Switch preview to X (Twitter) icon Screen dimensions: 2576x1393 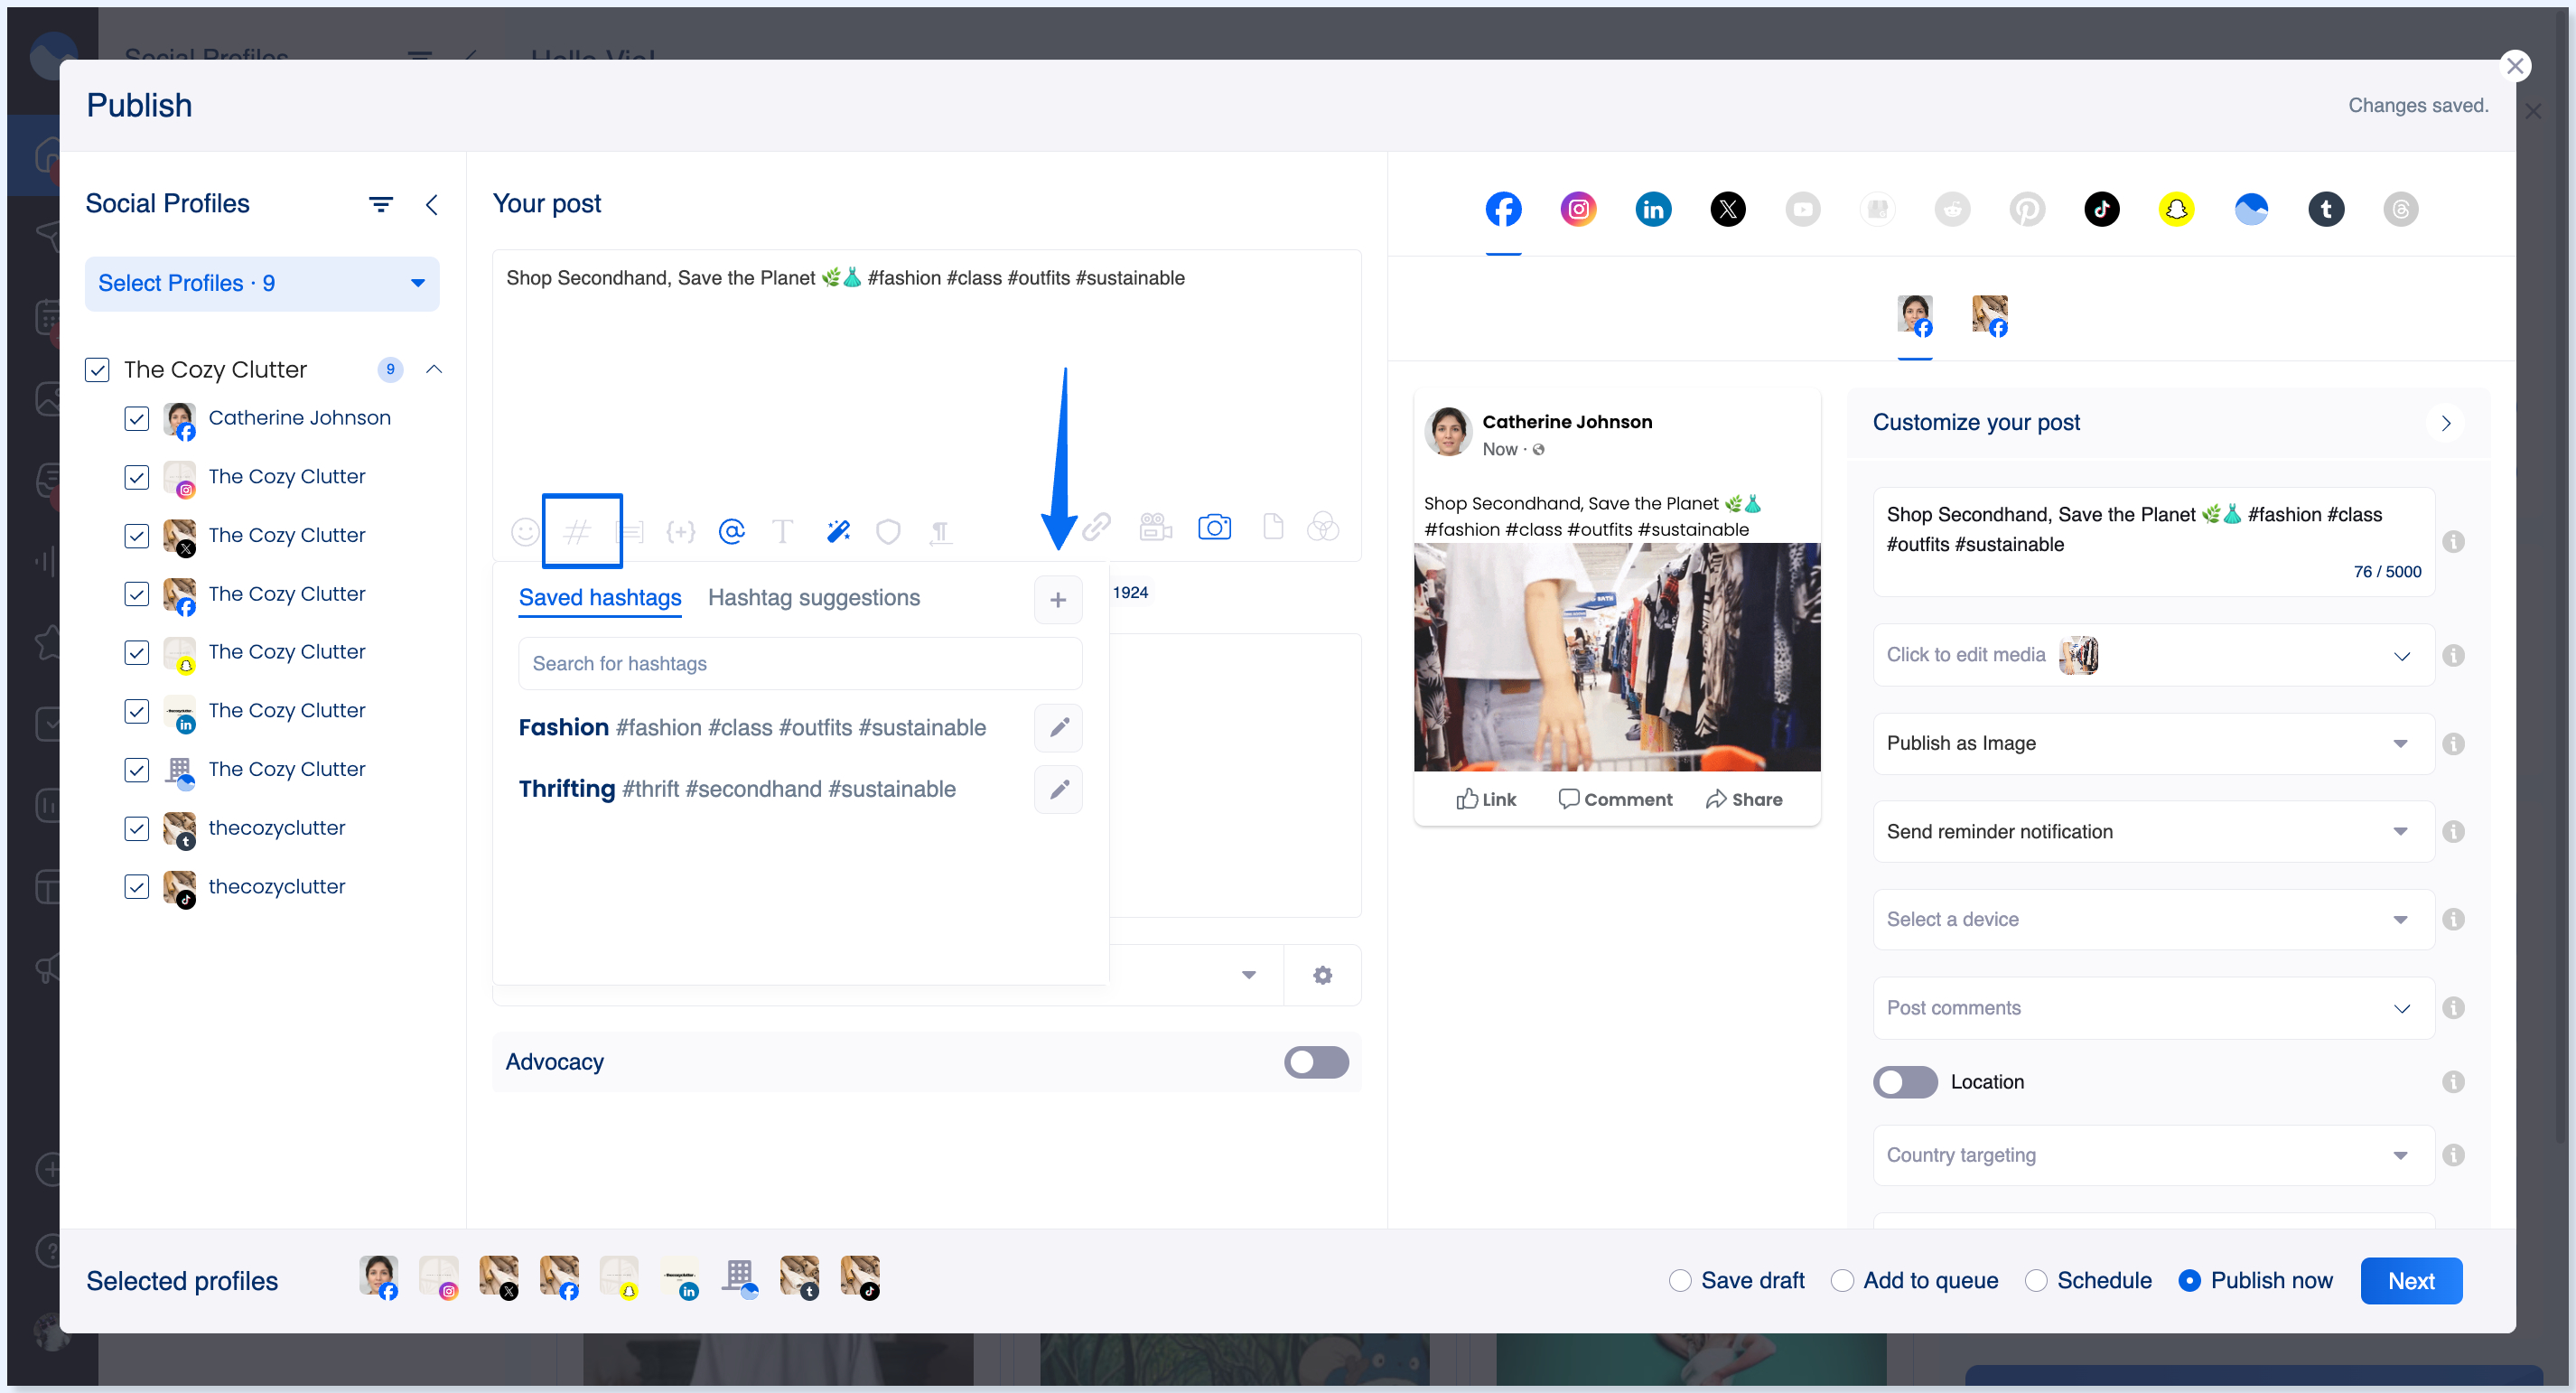pyautogui.click(x=1728, y=209)
